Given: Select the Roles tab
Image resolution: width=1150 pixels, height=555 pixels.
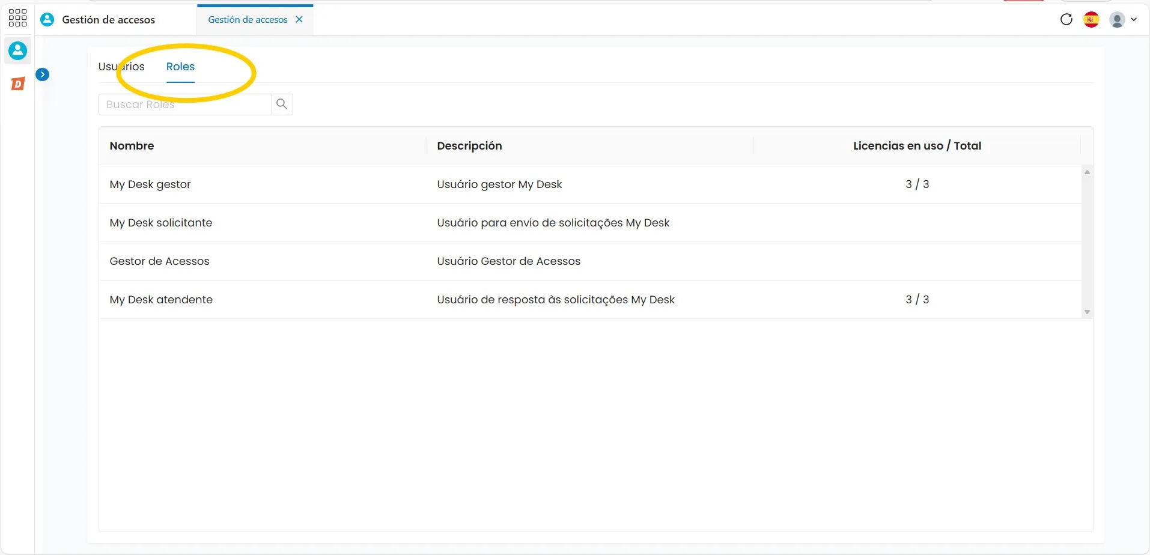Looking at the screenshot, I should coord(180,67).
